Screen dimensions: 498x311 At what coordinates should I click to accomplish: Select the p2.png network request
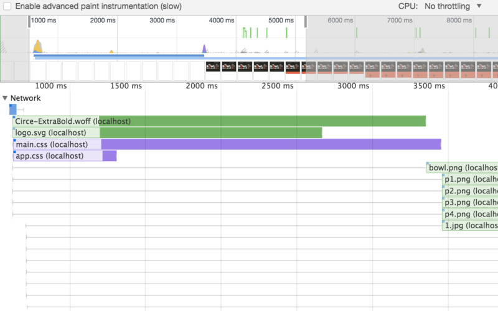(470, 191)
